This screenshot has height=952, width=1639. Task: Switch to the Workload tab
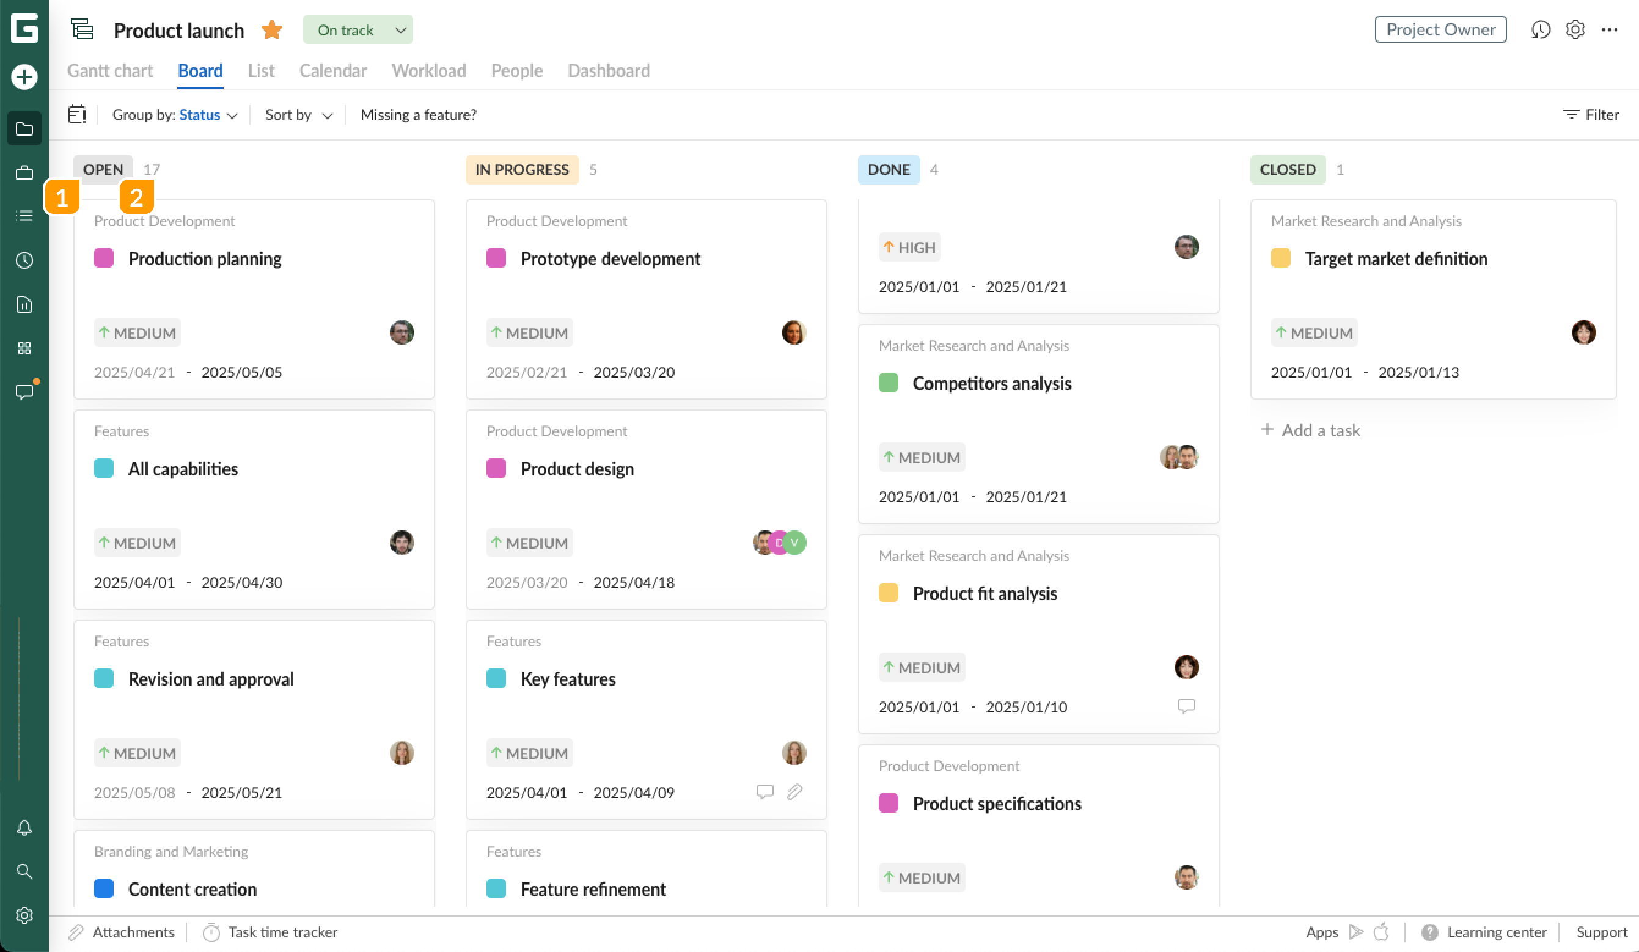(x=428, y=70)
